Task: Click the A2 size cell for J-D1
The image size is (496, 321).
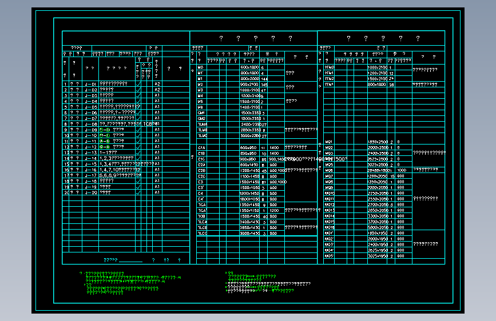Action: pyautogui.click(x=157, y=84)
